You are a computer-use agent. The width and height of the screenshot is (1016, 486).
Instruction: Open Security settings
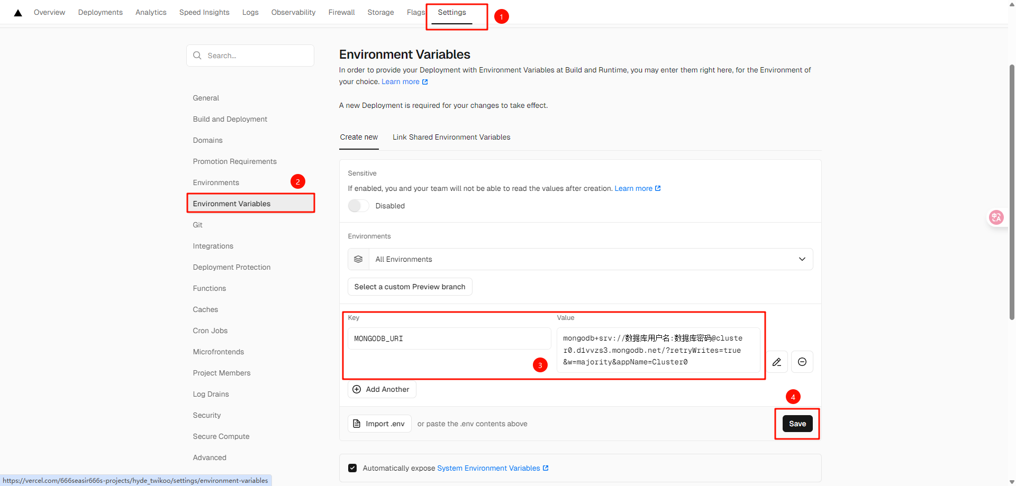coord(207,415)
